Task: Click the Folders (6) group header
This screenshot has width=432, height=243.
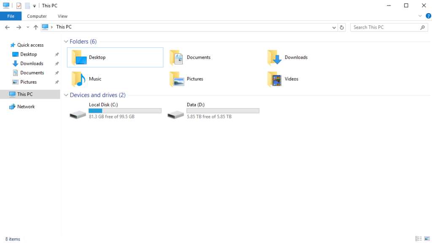Action: point(83,41)
